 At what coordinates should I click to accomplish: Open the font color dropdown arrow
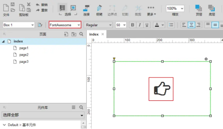click(163, 25)
